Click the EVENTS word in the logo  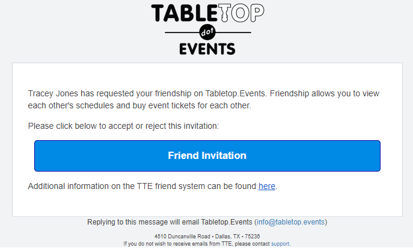207,49
